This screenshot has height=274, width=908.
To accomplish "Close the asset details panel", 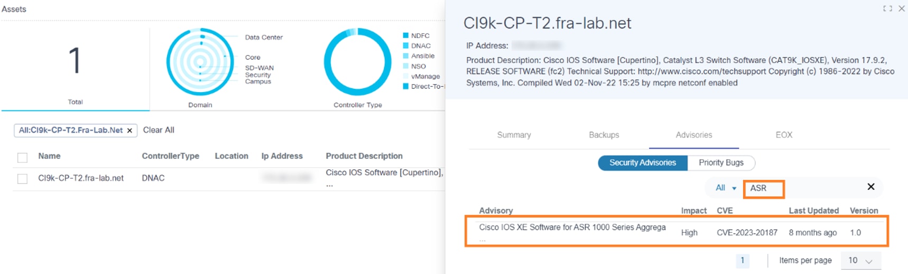I will coord(902,8).
